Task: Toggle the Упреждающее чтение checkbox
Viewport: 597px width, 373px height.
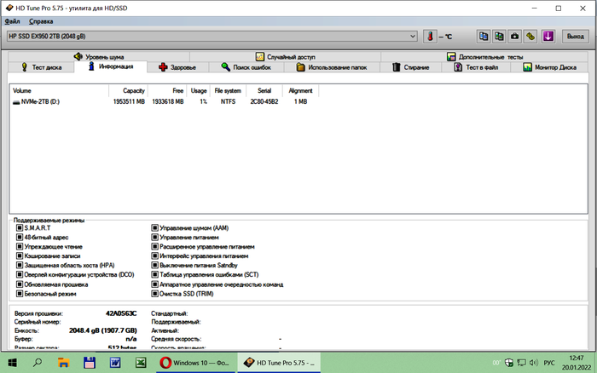Action: click(x=20, y=247)
